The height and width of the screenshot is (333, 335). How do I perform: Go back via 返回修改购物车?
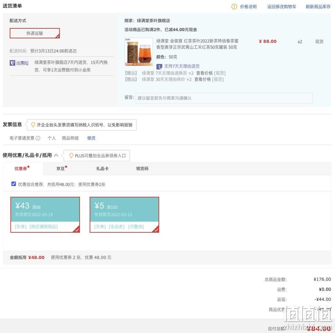coord(282,7)
